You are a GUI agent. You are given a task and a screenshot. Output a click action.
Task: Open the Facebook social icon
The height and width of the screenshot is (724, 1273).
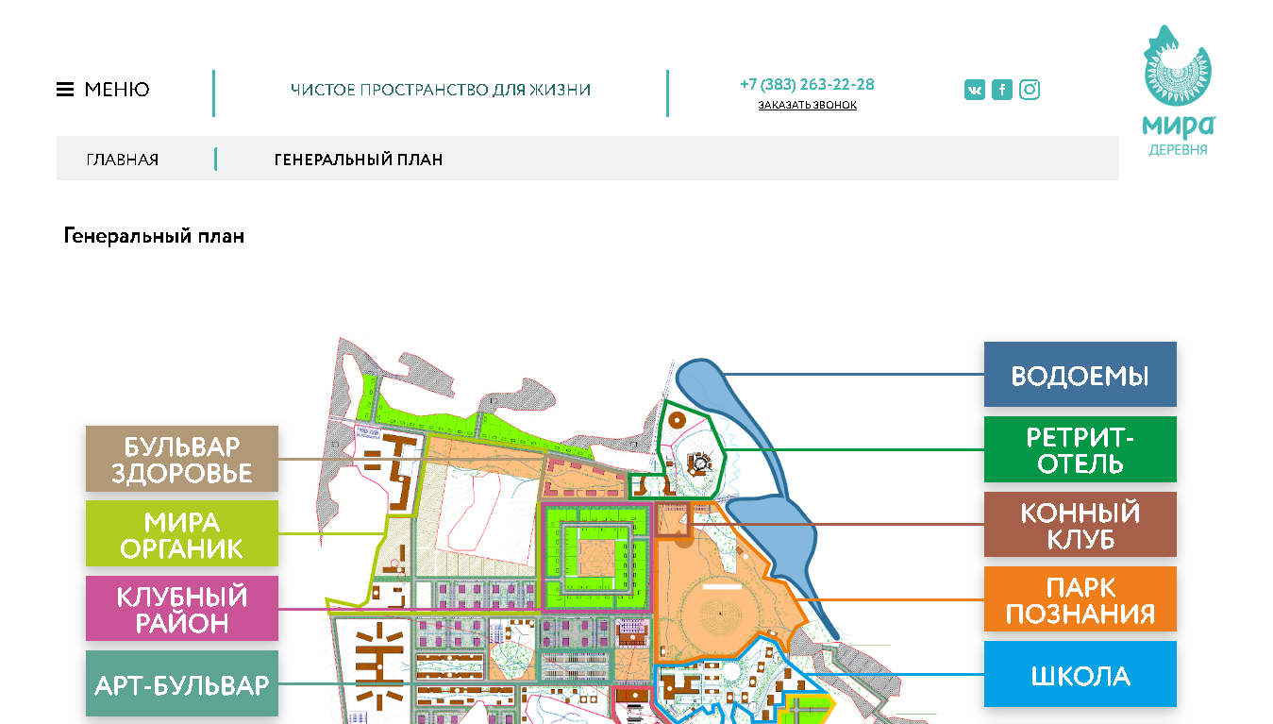pos(1002,90)
